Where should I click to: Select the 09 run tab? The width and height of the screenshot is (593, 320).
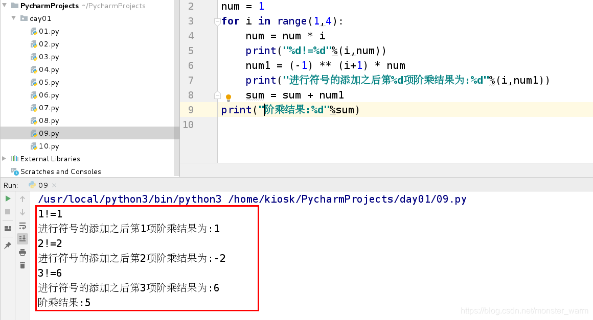tap(42, 185)
